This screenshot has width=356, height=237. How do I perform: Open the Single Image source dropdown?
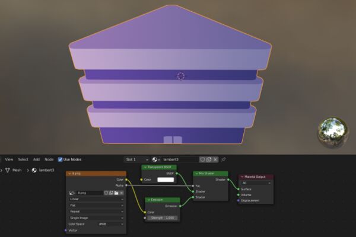[x=97, y=217]
